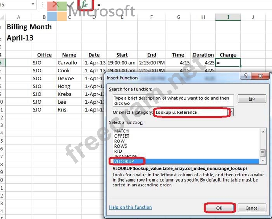The width and height of the screenshot is (272, 219).
Task: Click the DeVoe name cell
Action: point(69,78)
